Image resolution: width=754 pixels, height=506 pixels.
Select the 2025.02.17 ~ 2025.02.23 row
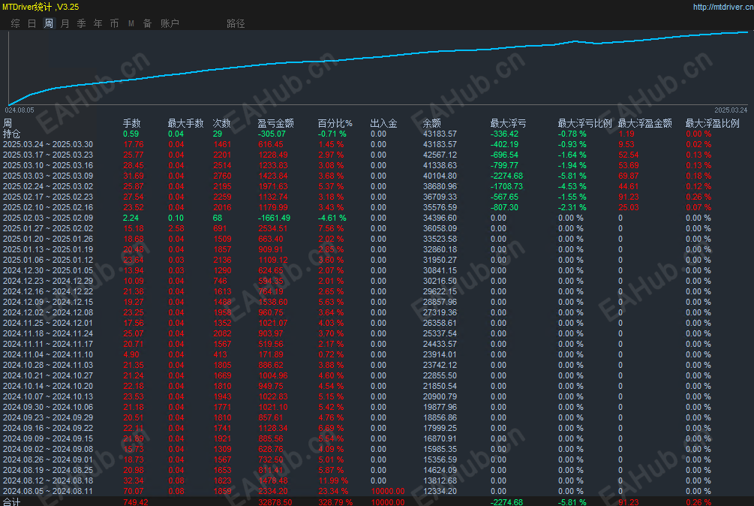pos(377,197)
